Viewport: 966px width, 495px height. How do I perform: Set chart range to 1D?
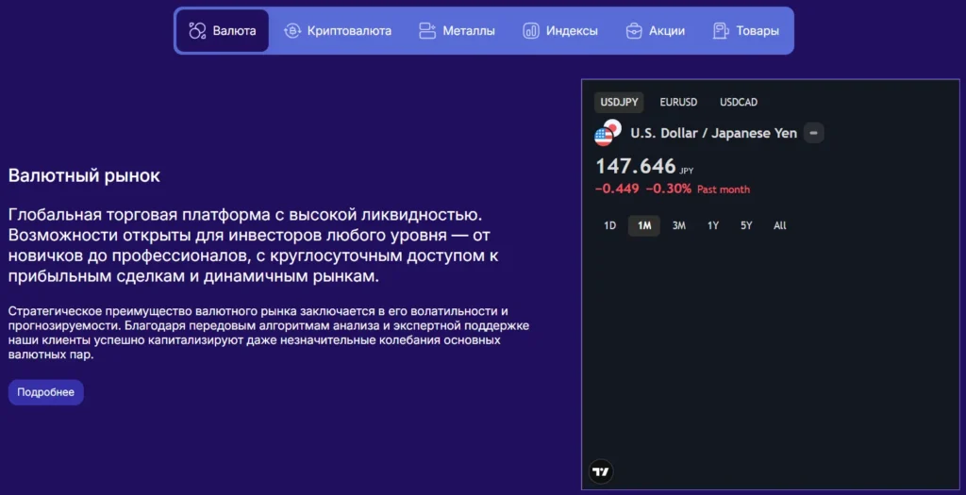click(610, 225)
